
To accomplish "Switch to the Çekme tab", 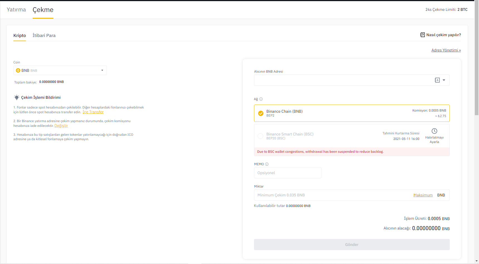I will click(43, 10).
